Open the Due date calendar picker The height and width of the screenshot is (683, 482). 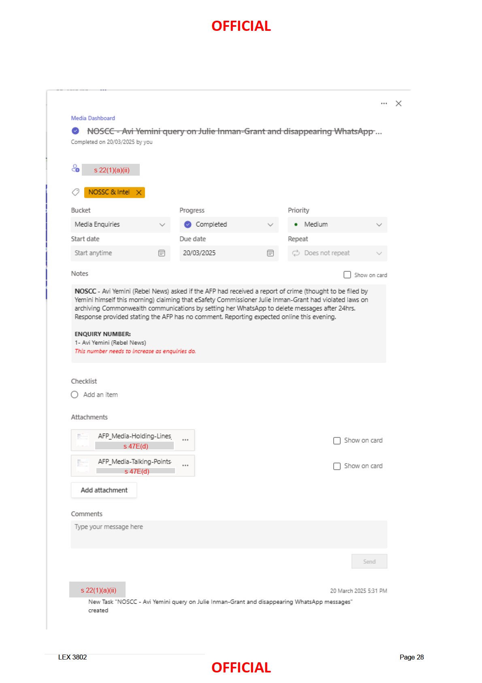[x=270, y=253]
